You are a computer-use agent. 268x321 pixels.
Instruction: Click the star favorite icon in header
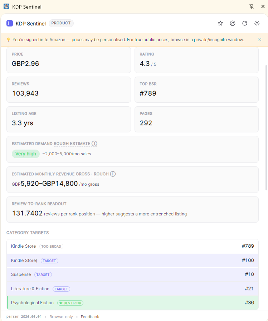(220, 23)
